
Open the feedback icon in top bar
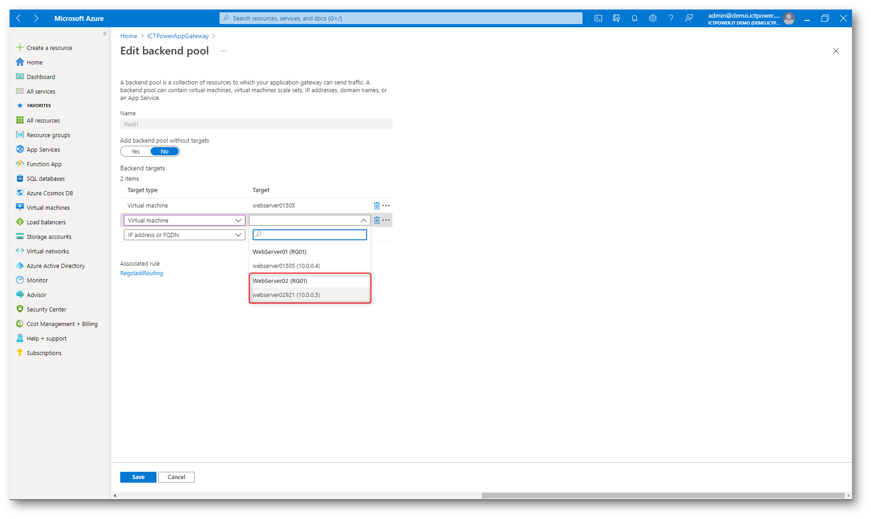[x=689, y=18]
